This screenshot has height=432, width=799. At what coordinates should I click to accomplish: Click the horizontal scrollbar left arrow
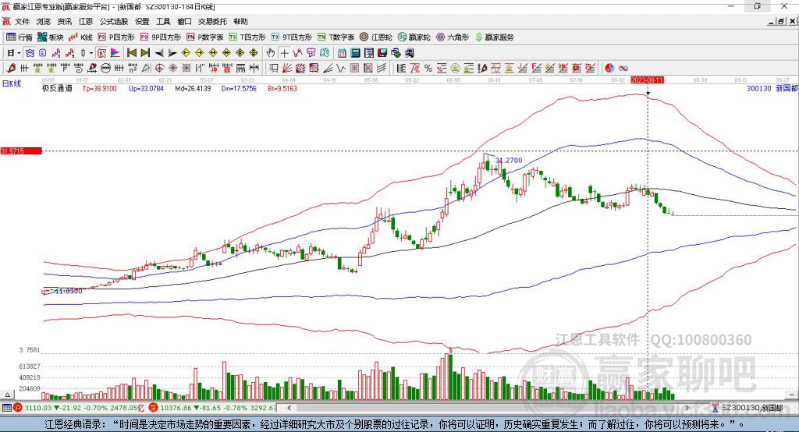tap(289, 408)
